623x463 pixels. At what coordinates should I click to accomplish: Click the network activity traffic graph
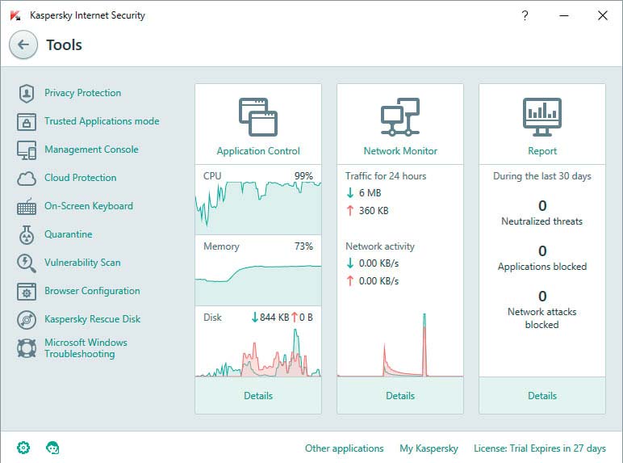tap(400, 344)
